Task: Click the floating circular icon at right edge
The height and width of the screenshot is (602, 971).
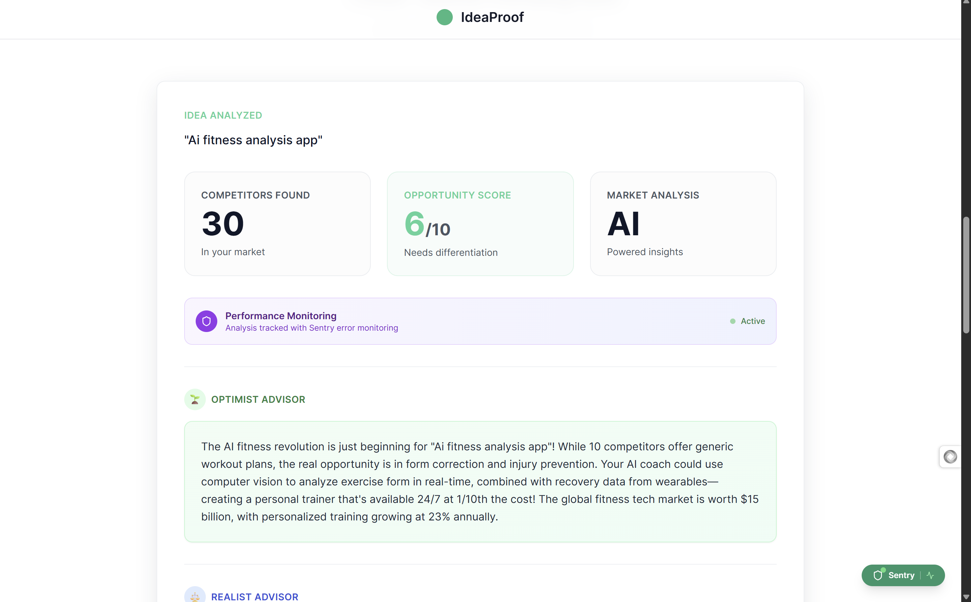Action: (x=950, y=457)
